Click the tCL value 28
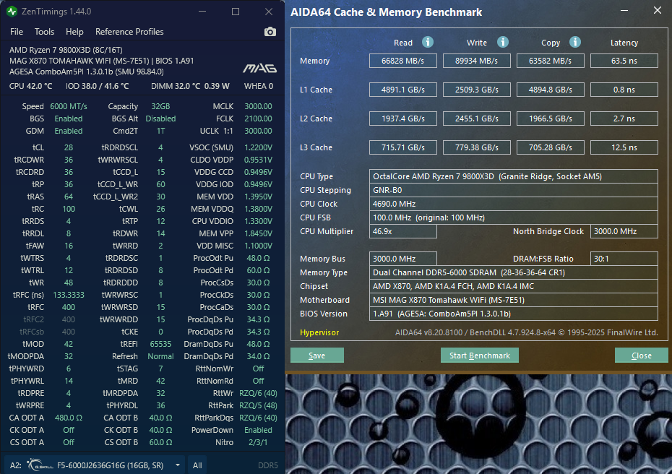Screen dimensions: 672x474 pos(69,147)
